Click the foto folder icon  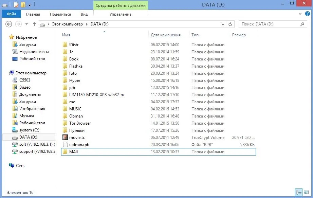tap(65, 73)
